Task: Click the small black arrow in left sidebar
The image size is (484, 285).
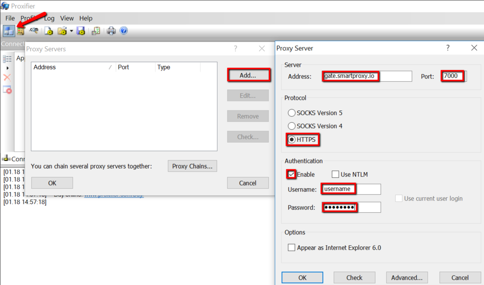Action: pos(8,68)
